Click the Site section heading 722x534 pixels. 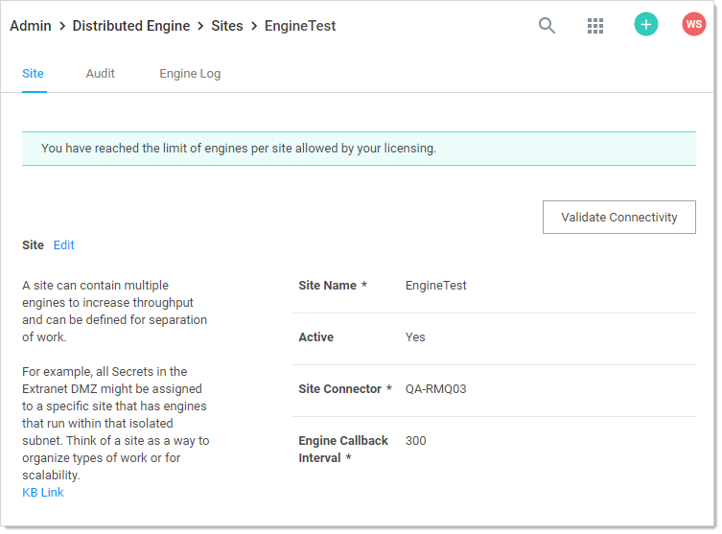(x=33, y=245)
